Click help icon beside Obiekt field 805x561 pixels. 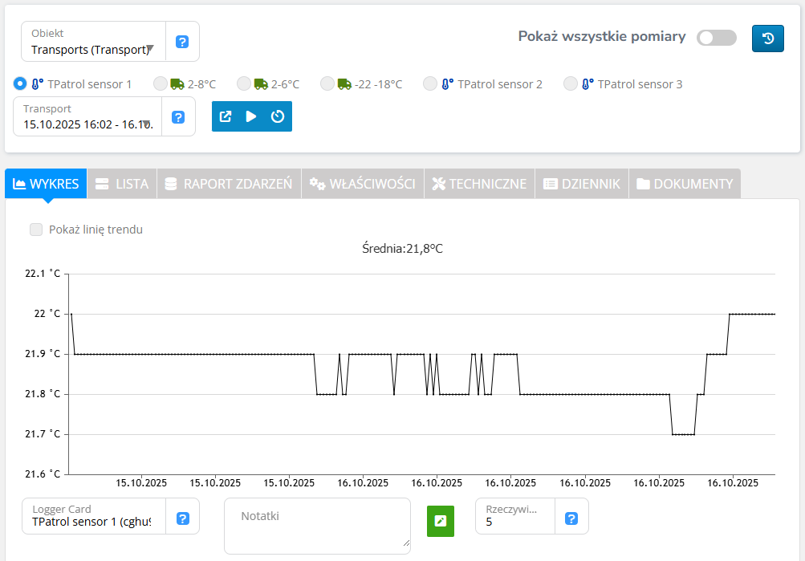pos(182,42)
